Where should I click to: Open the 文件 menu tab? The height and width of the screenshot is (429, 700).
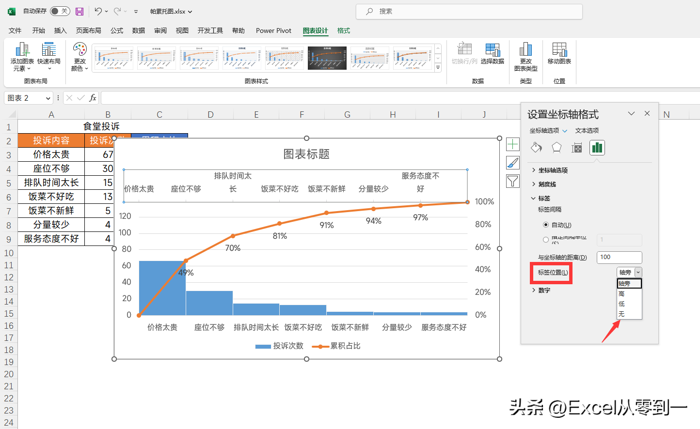point(15,31)
